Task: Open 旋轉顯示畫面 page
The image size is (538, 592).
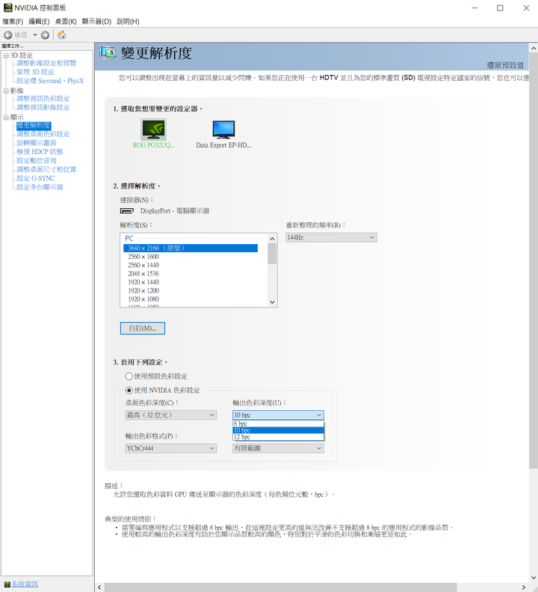Action: tap(36, 143)
